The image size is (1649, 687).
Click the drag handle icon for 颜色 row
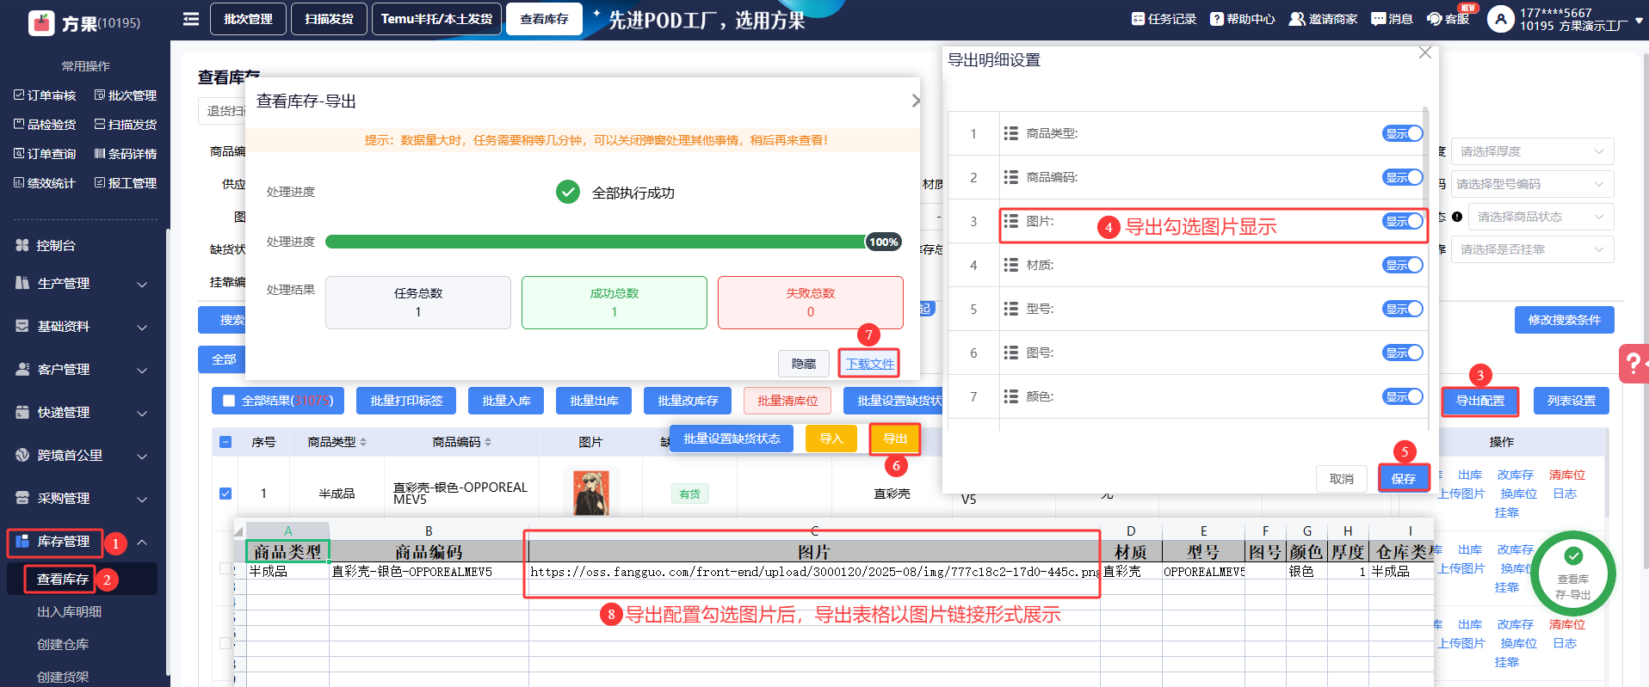pyautogui.click(x=1011, y=396)
